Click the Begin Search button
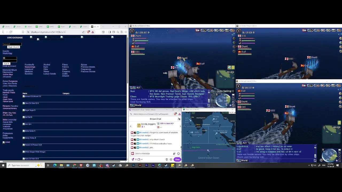The height and width of the screenshot is (192, 342). tap(13, 47)
